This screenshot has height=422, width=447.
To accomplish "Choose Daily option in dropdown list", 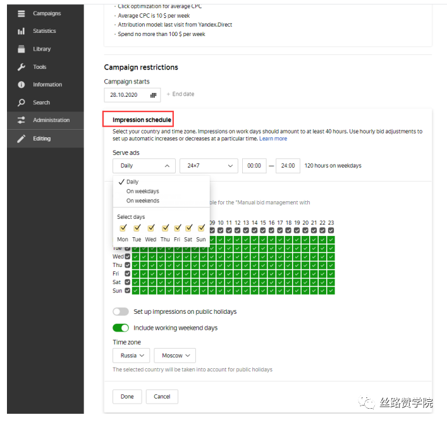I will [x=132, y=182].
